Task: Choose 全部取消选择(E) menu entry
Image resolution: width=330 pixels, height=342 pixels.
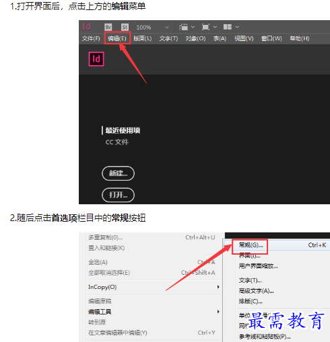Action: point(152,273)
